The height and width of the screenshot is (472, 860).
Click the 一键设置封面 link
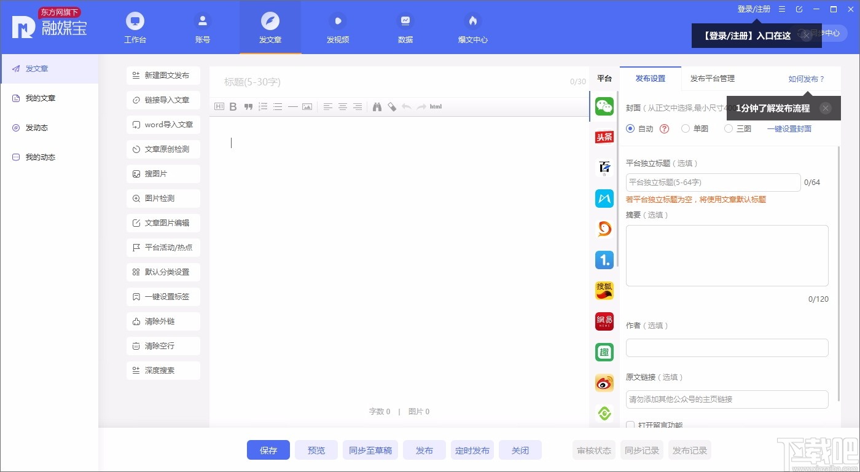pyautogui.click(x=789, y=128)
